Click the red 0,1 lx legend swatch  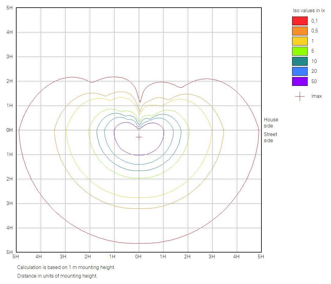pos(300,21)
